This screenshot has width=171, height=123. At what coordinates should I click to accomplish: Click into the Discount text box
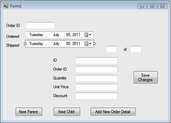96,96
